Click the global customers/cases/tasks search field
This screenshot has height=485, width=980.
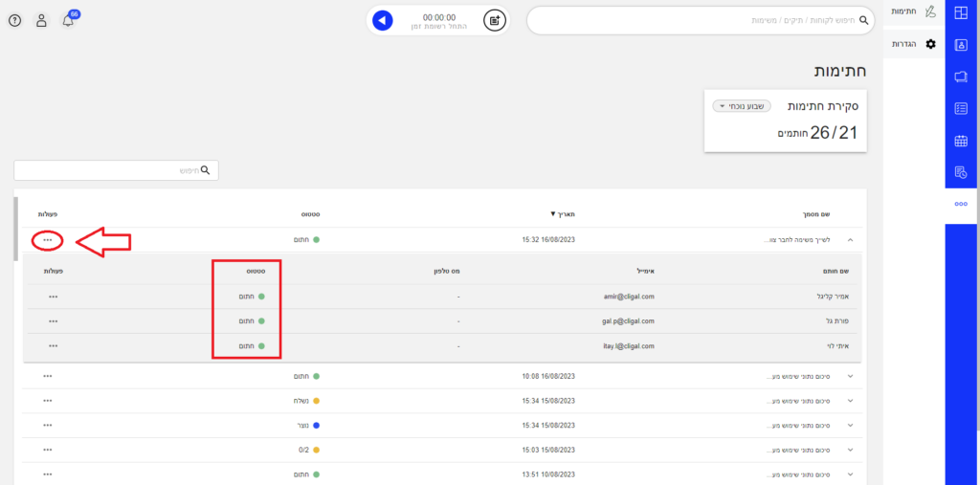(699, 20)
